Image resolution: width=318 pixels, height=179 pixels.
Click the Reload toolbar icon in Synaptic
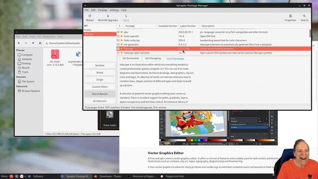pos(89,16)
